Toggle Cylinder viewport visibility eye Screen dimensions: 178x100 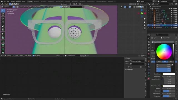(174, 17)
